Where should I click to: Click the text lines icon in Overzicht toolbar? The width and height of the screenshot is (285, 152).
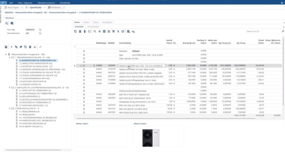point(109,31)
